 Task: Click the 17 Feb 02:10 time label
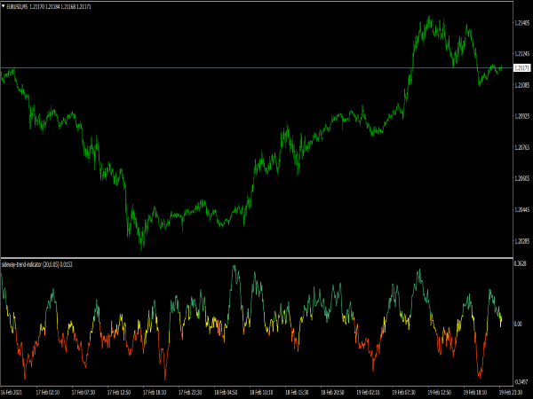pos(48,392)
